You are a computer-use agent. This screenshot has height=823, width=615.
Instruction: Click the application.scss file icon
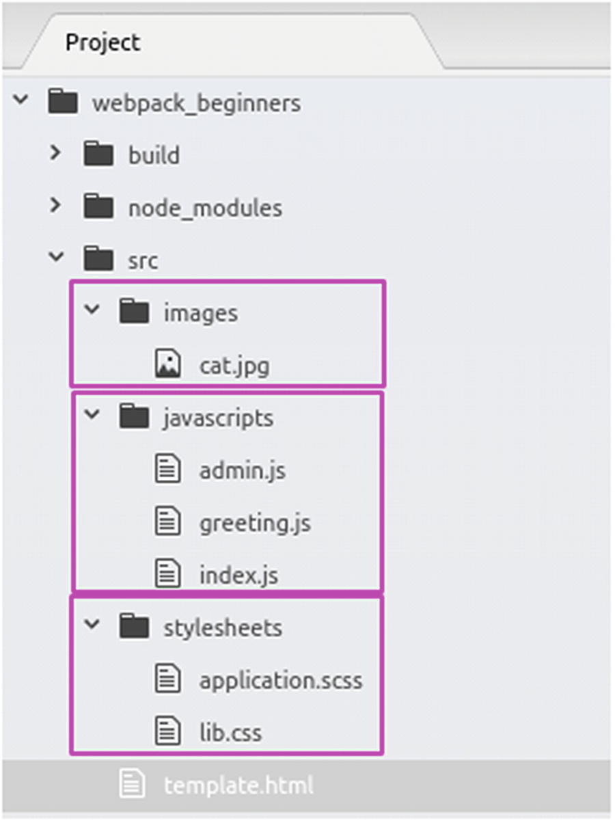click(x=167, y=679)
